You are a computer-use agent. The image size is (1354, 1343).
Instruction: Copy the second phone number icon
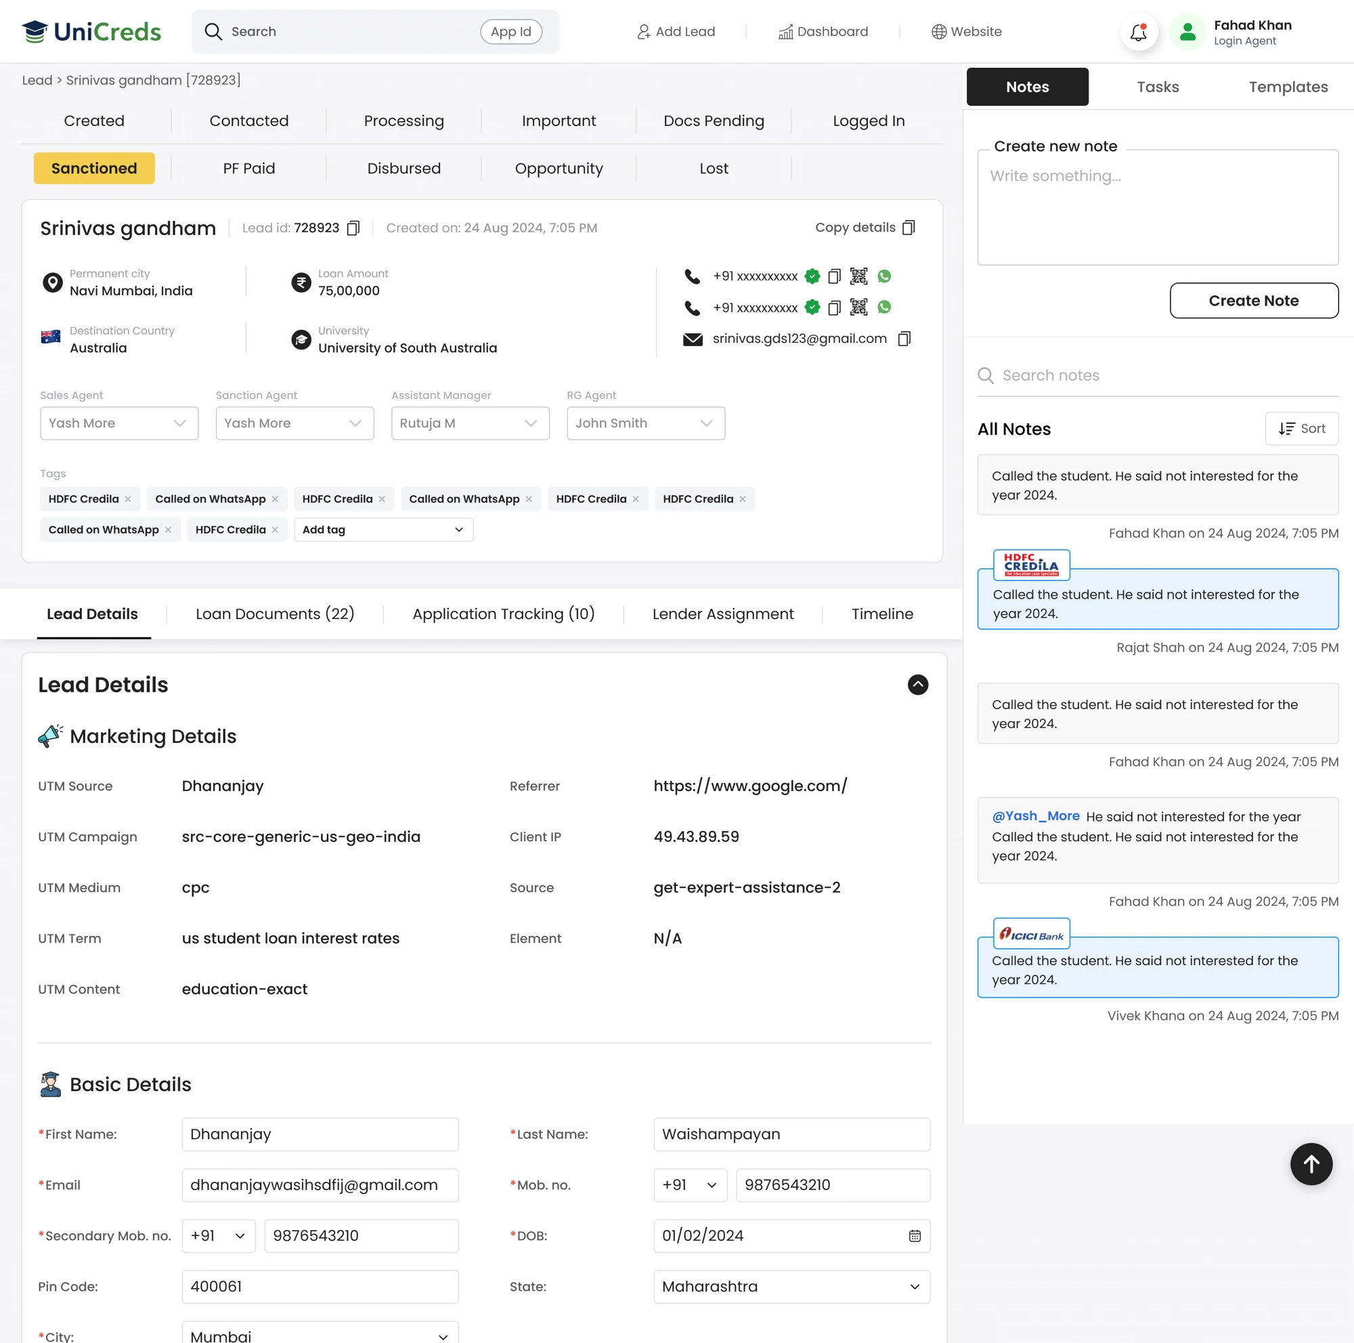pyautogui.click(x=834, y=307)
